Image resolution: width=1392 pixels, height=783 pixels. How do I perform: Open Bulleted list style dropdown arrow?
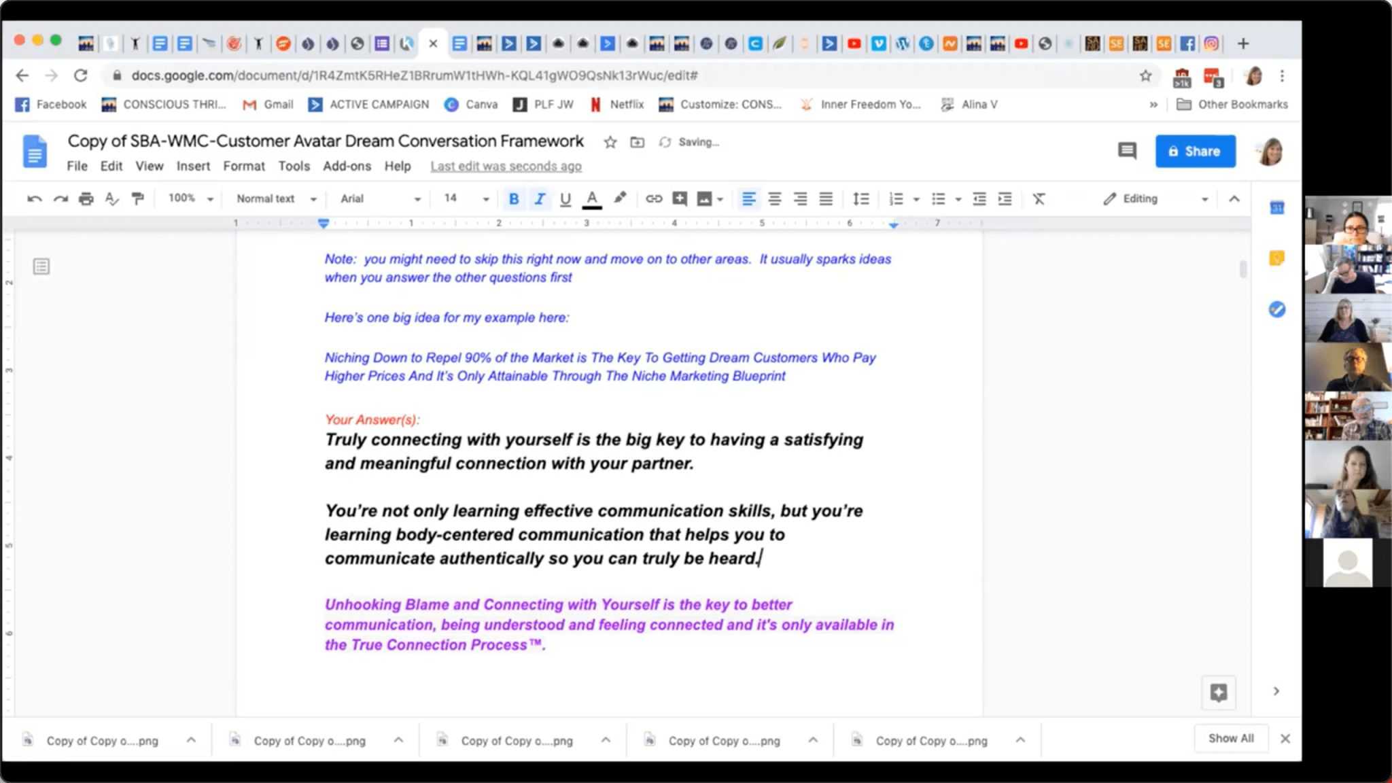pos(958,200)
